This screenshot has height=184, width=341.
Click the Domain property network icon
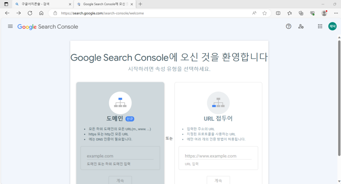(120, 103)
